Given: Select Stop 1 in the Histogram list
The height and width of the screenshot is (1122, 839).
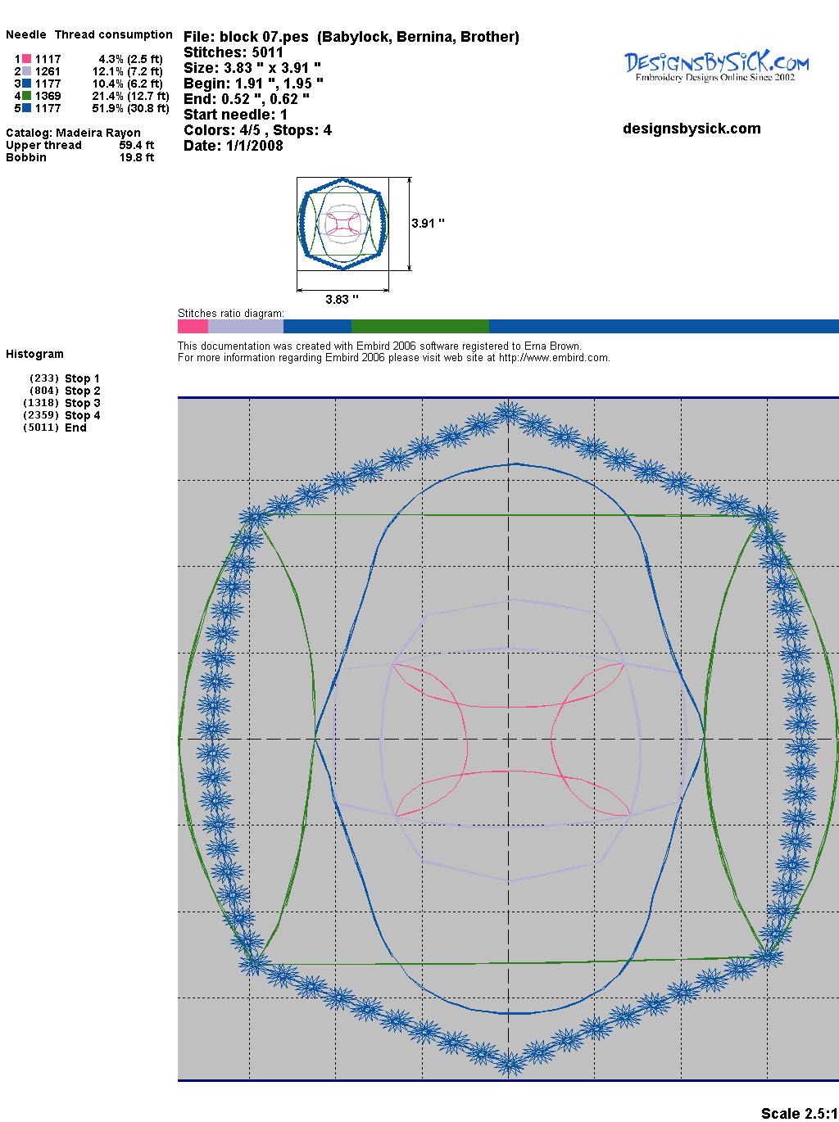Looking at the screenshot, I should (82, 378).
